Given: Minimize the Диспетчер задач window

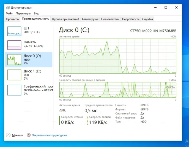Looking at the screenshot, I should (x=155, y=7).
